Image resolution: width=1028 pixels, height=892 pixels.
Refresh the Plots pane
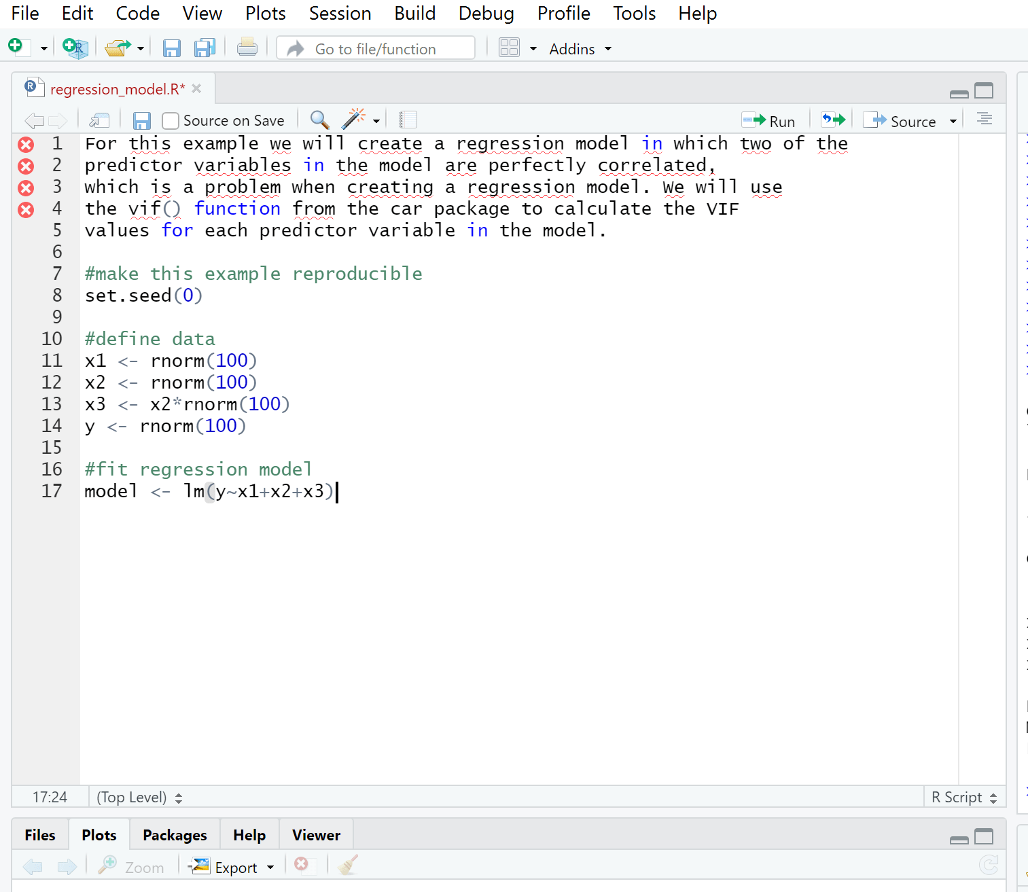coord(989,866)
